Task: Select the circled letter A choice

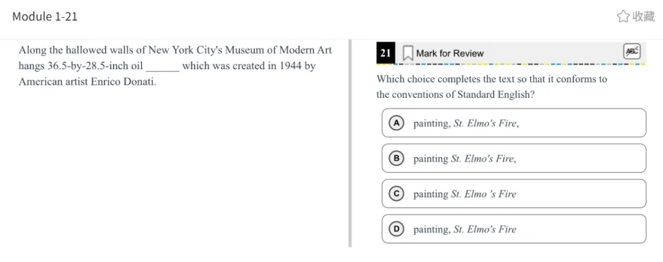Action: coord(397,123)
